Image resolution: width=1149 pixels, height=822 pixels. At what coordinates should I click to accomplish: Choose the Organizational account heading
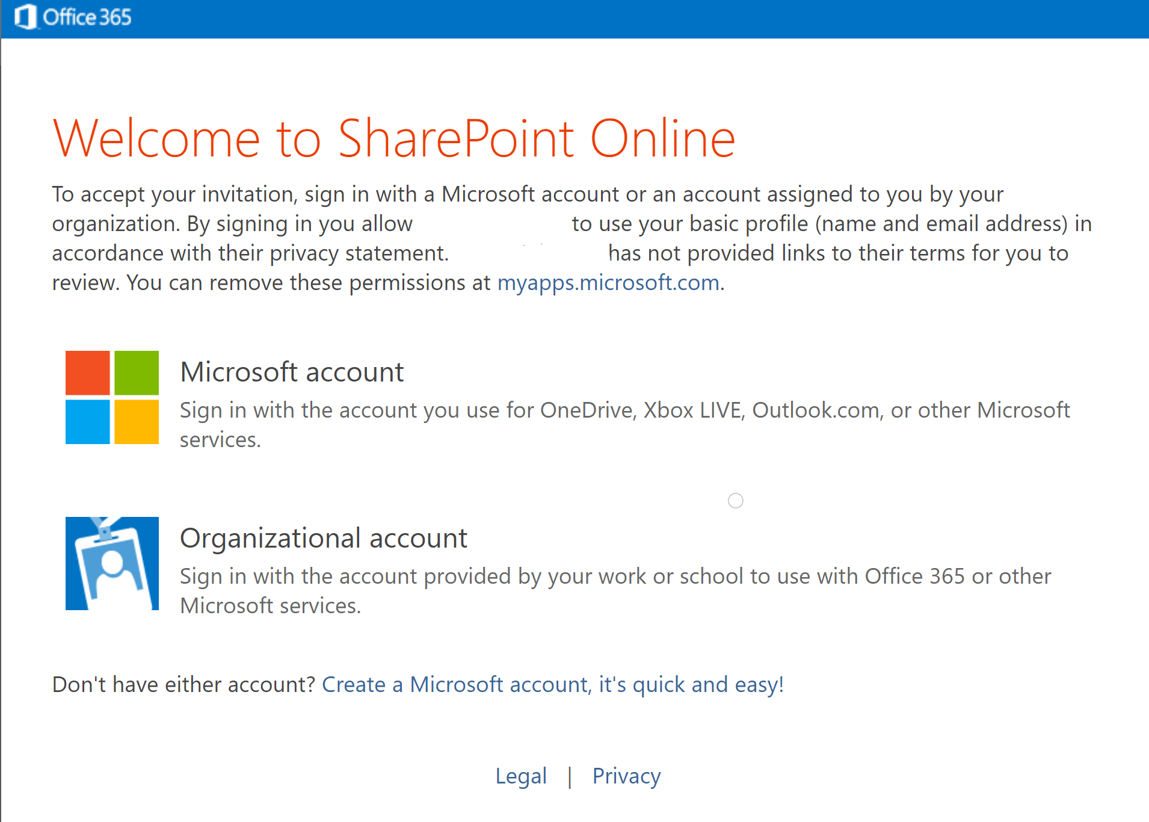[324, 538]
